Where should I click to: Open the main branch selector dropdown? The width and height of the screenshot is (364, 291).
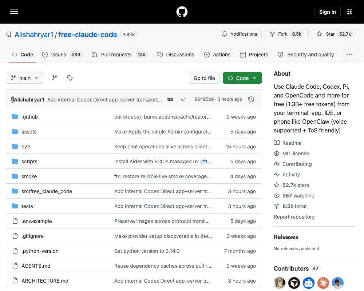tap(25, 78)
